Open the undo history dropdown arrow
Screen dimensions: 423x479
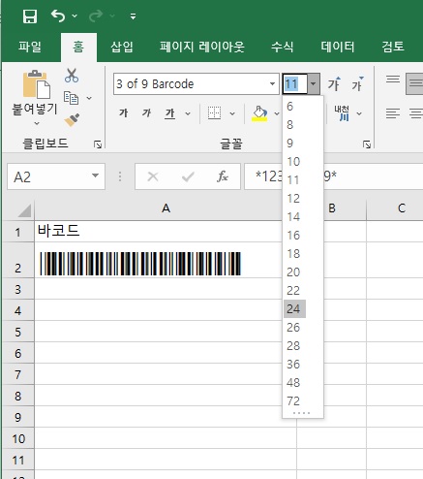[x=75, y=16]
